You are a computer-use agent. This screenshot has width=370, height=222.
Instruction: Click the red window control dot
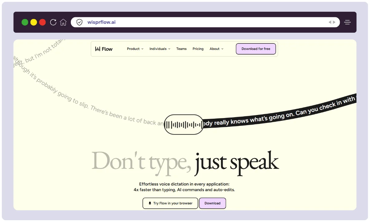[x=43, y=22]
